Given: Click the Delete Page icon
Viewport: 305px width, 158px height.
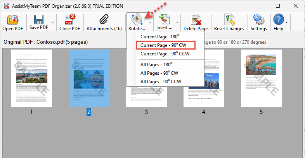Looking at the screenshot, I should click(x=196, y=20).
